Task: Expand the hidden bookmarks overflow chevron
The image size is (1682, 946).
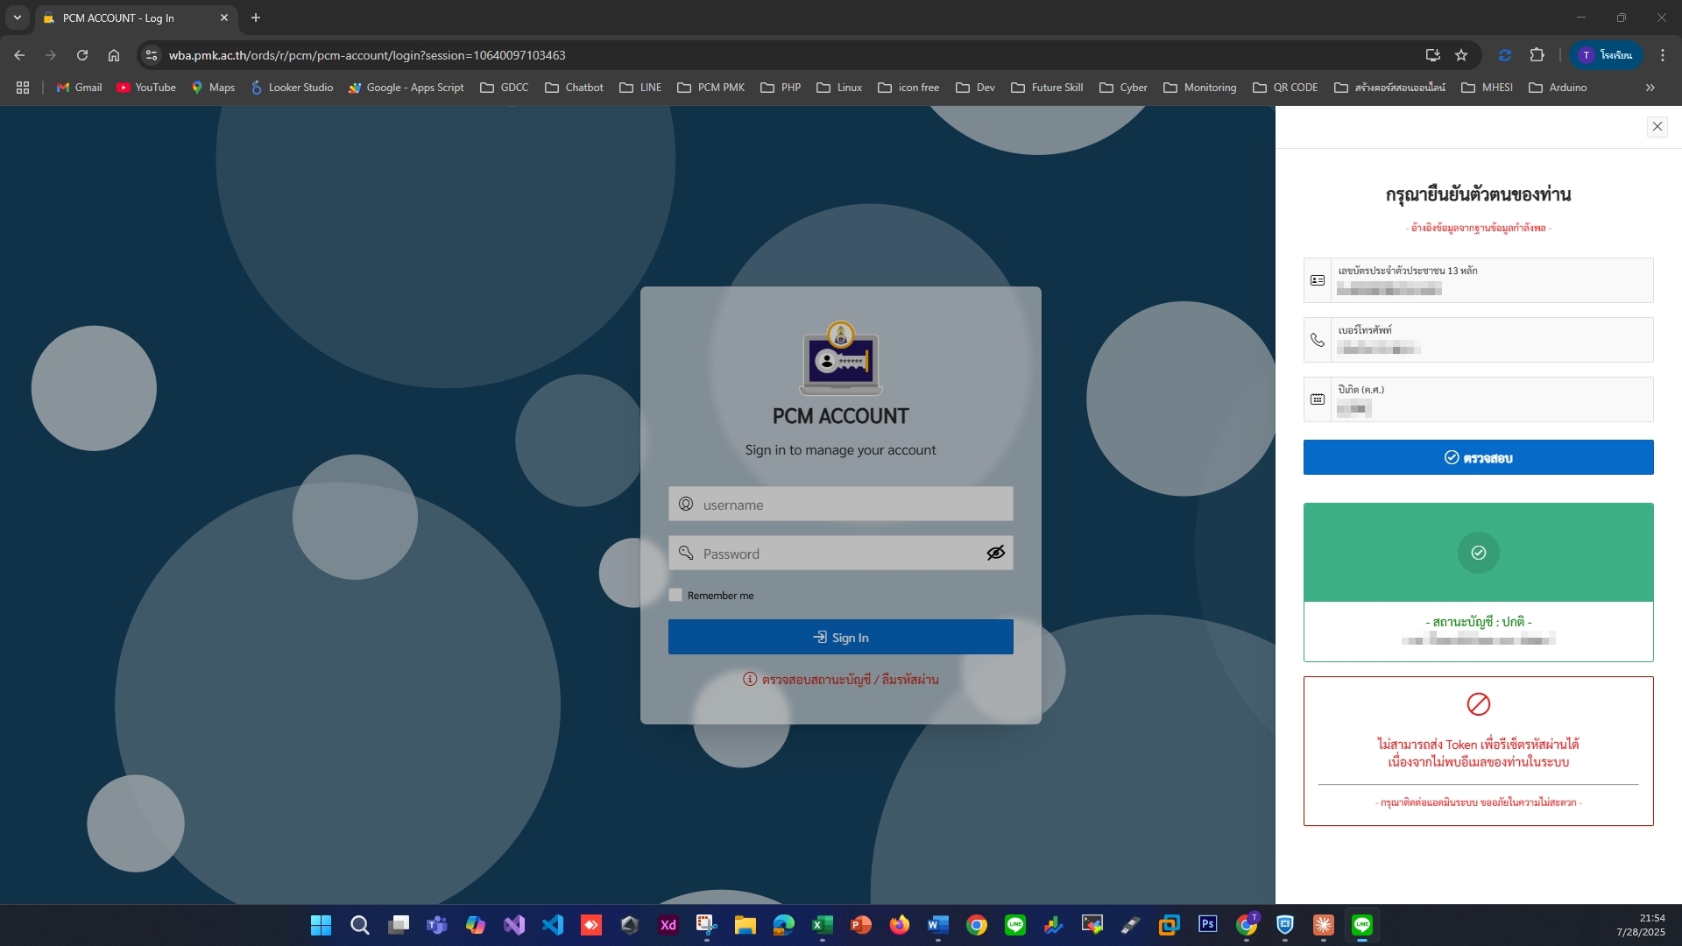Action: point(1650,88)
